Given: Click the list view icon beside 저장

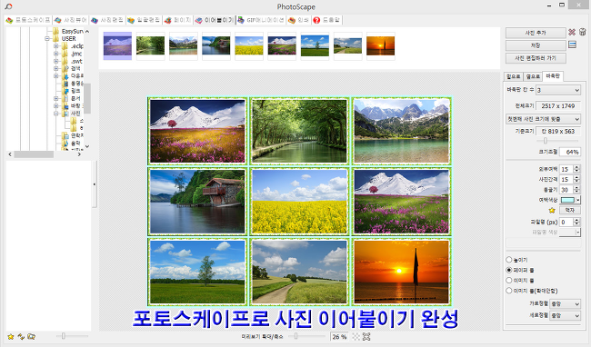Looking at the screenshot, I should (x=572, y=45).
